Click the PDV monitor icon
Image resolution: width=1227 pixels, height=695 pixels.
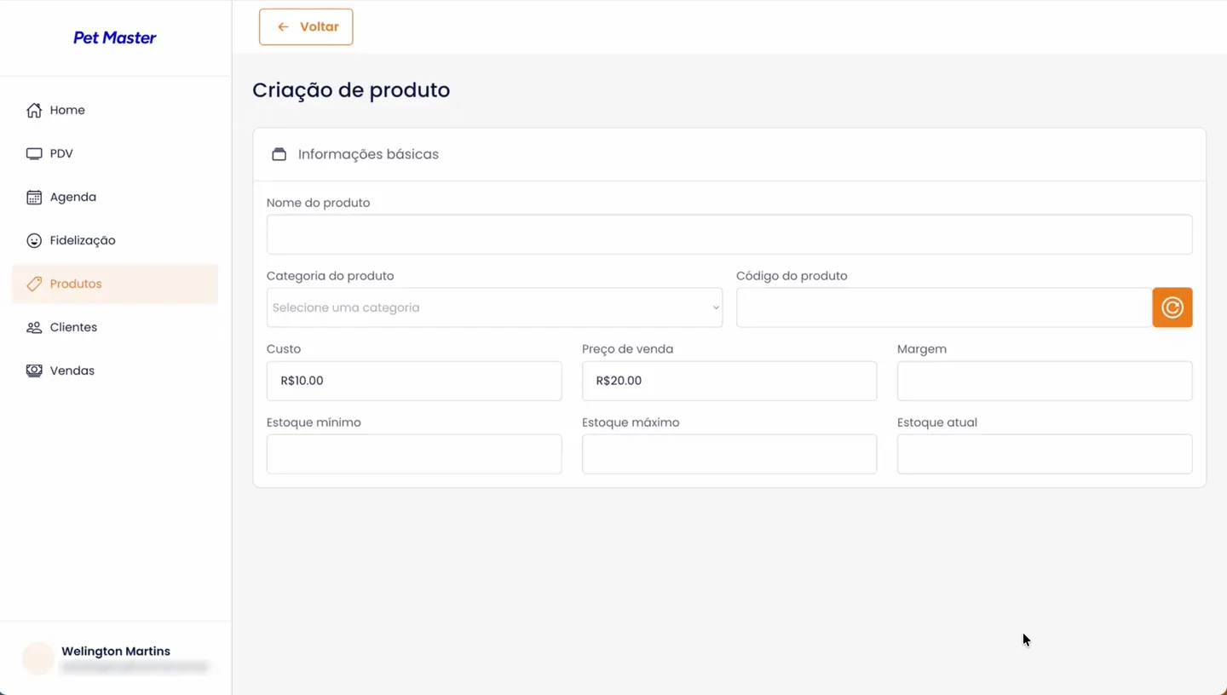[34, 153]
